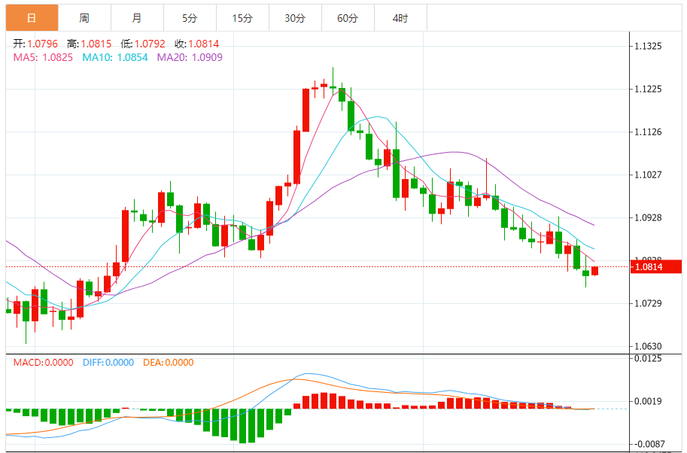Open the 30分 timeframe tab

(295, 18)
